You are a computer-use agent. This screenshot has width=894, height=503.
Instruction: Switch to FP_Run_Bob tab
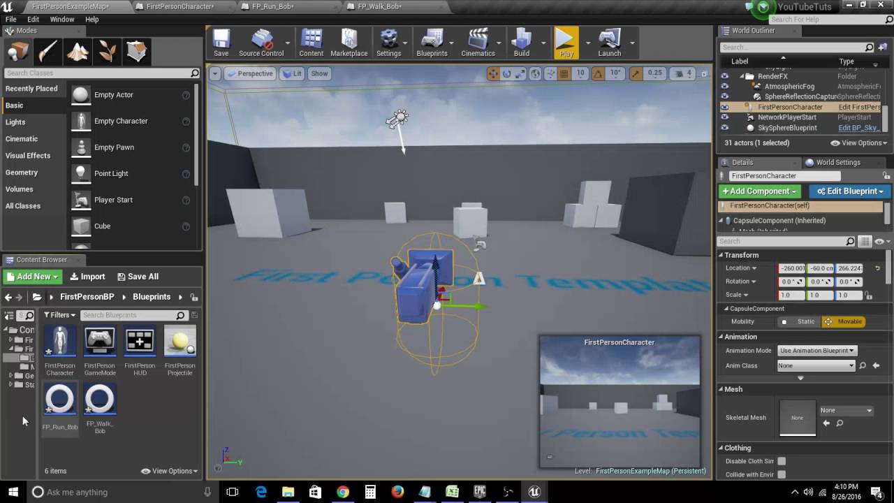[273, 6]
